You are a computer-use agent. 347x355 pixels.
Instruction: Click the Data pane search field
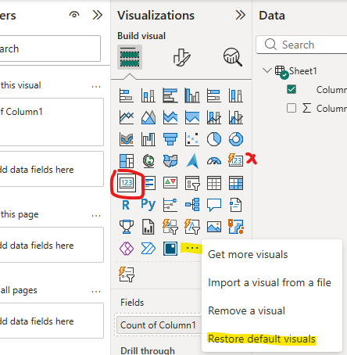click(x=302, y=45)
